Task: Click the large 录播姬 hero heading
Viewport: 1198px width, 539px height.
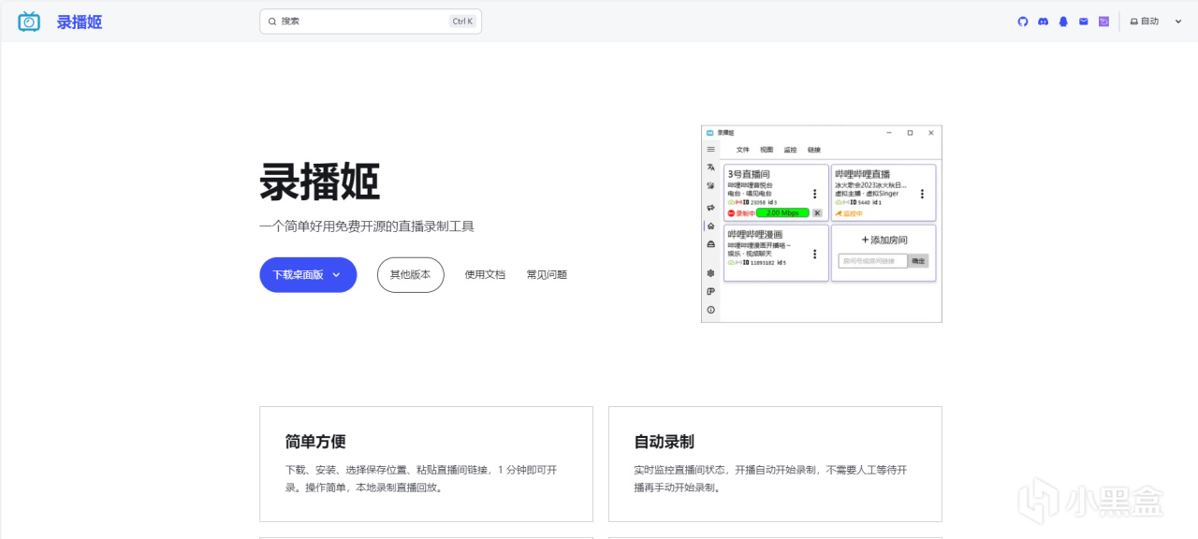Action: 319,182
